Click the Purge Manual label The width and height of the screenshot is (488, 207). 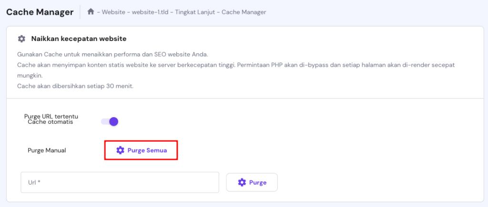click(47, 150)
